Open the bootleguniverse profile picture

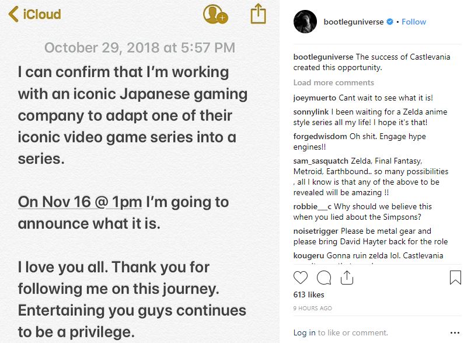click(x=305, y=22)
